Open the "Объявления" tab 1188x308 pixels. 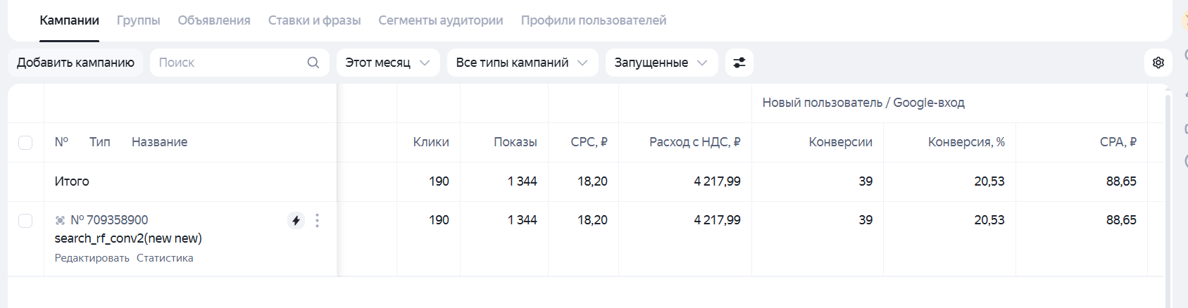pos(214,20)
